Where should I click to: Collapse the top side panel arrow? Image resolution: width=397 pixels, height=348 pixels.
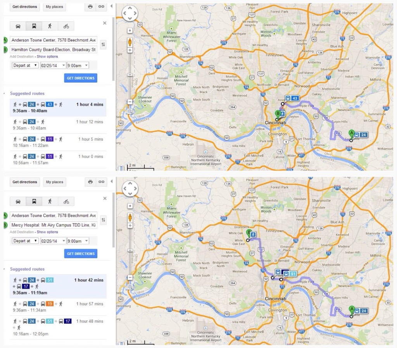(111, 6)
